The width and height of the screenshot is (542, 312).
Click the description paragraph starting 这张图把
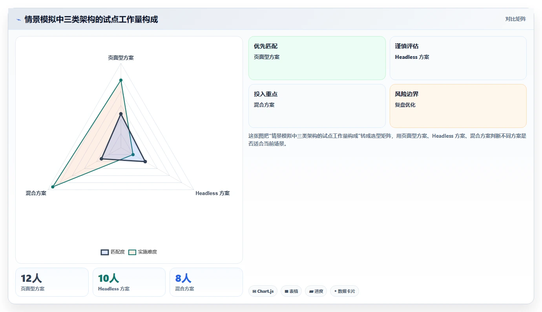tap(387, 140)
